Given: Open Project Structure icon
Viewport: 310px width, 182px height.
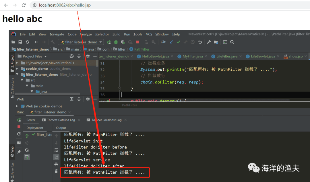Looking at the screenshot, I should click(x=216, y=42).
